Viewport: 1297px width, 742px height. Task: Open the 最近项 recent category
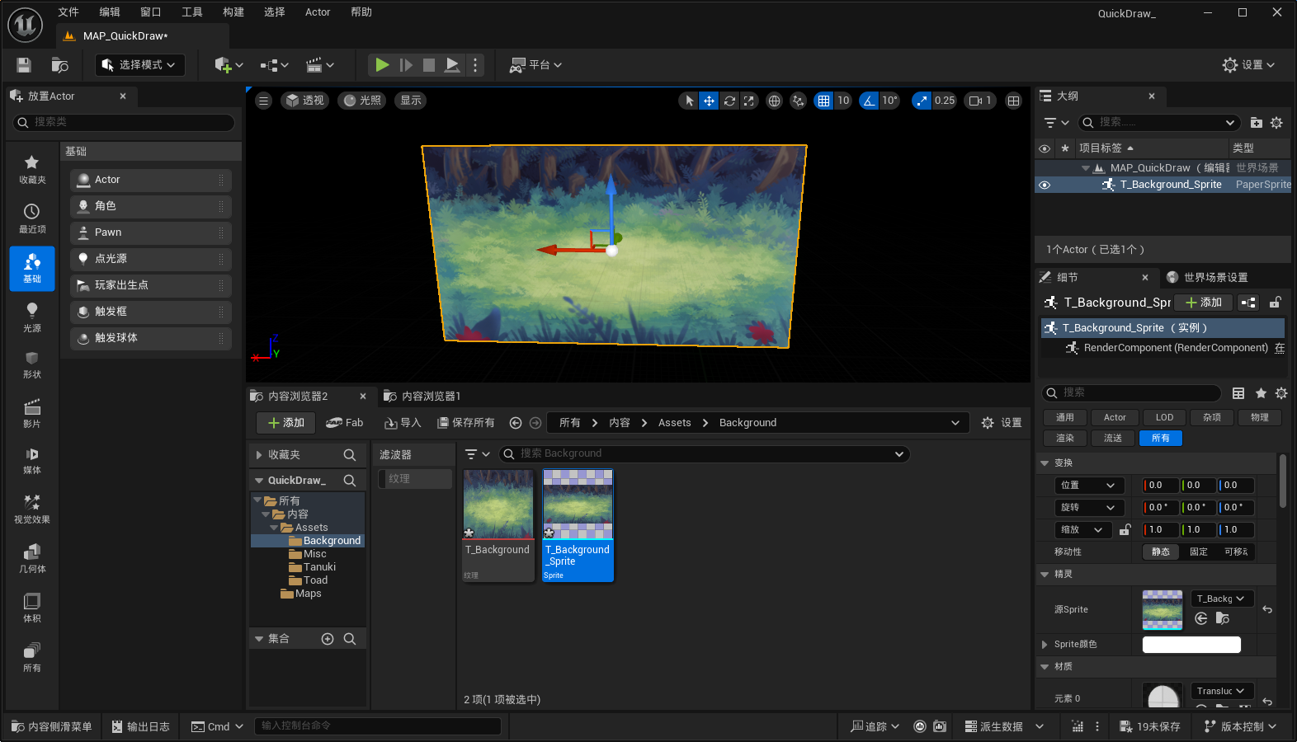32,219
